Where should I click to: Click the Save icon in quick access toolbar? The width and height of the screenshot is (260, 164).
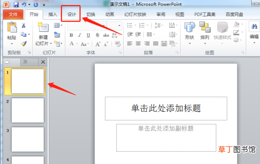[16, 5]
